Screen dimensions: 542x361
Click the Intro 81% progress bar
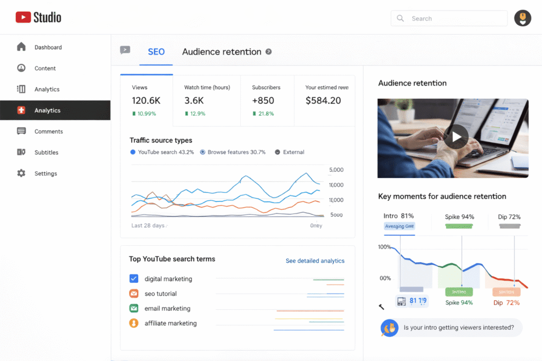399,226
